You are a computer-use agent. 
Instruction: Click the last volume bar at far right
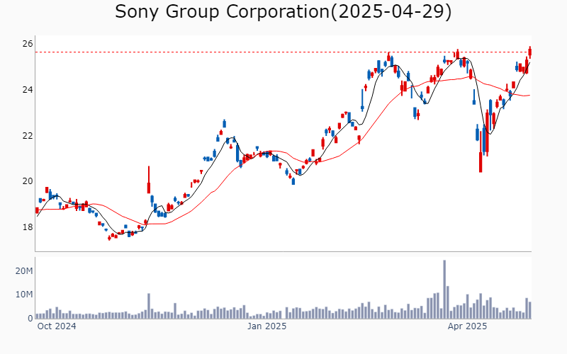coord(530,310)
